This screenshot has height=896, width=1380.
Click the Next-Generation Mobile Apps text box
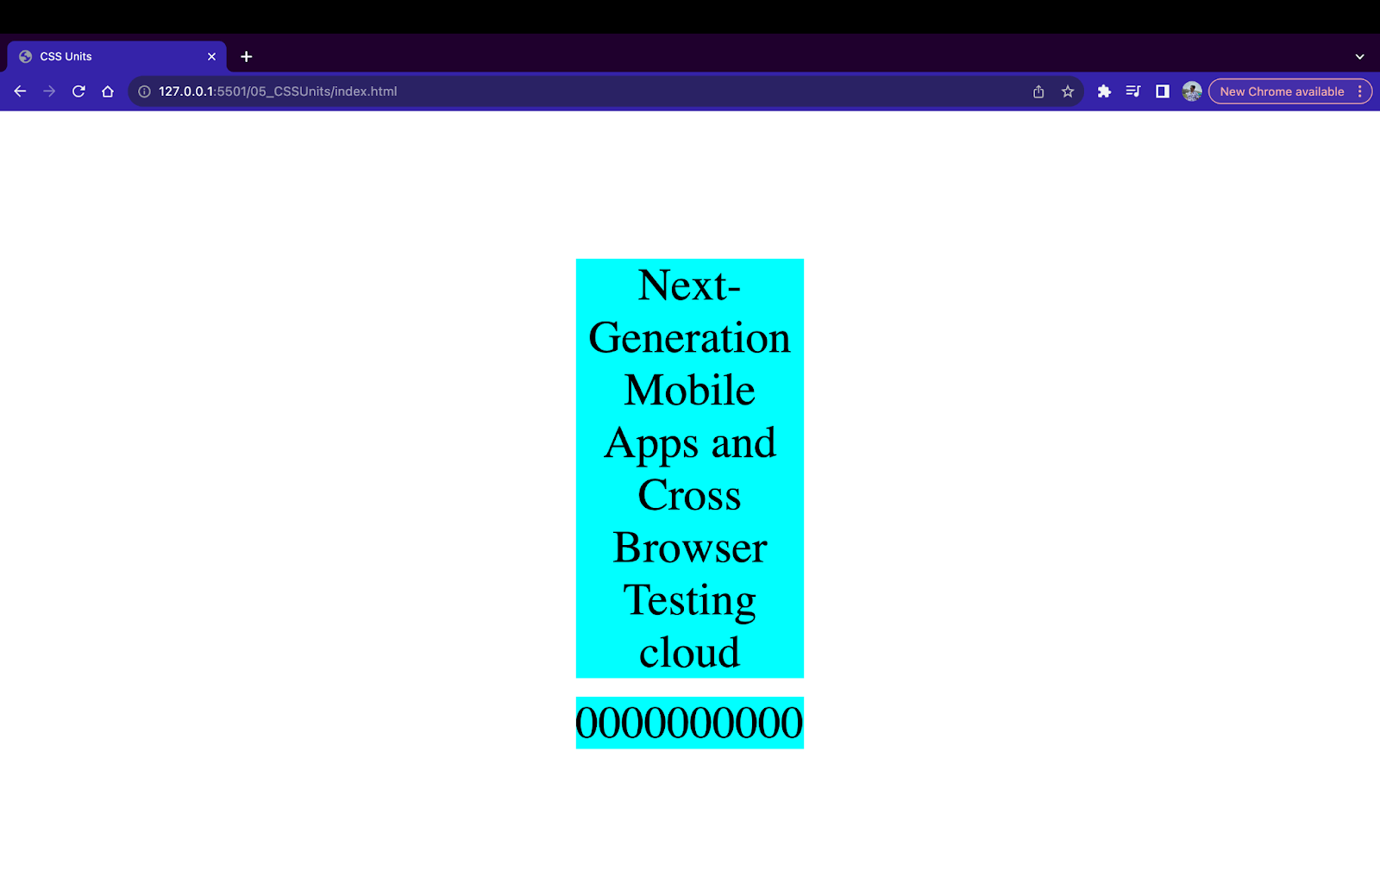click(x=689, y=466)
